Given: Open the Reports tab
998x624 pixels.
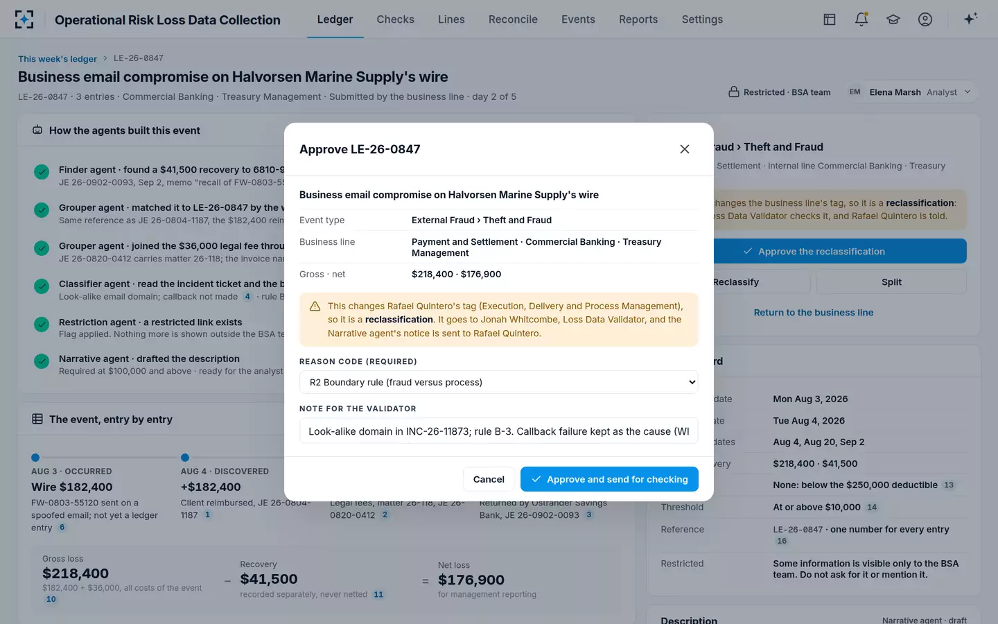Looking at the screenshot, I should point(638,19).
